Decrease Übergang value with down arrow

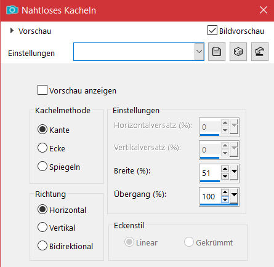point(225,199)
